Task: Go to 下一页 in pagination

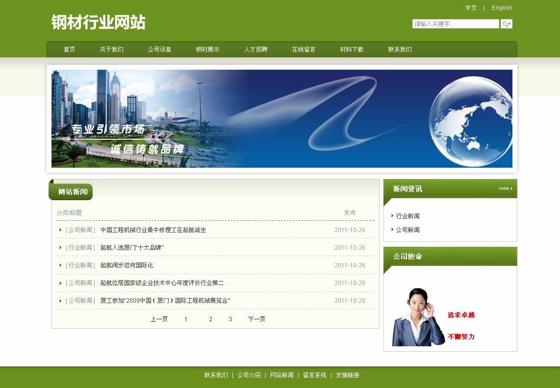Action: click(x=256, y=319)
